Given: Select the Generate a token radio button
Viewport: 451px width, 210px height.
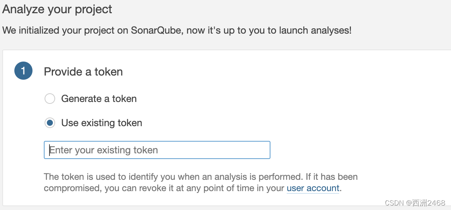Looking at the screenshot, I should (x=50, y=99).
